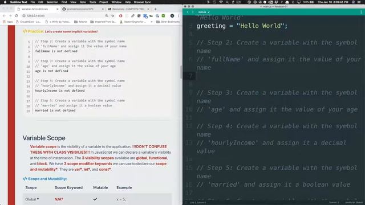This screenshot has height=205, width=365.
Task: Open the Apple menu
Action: (x=5, y=2)
